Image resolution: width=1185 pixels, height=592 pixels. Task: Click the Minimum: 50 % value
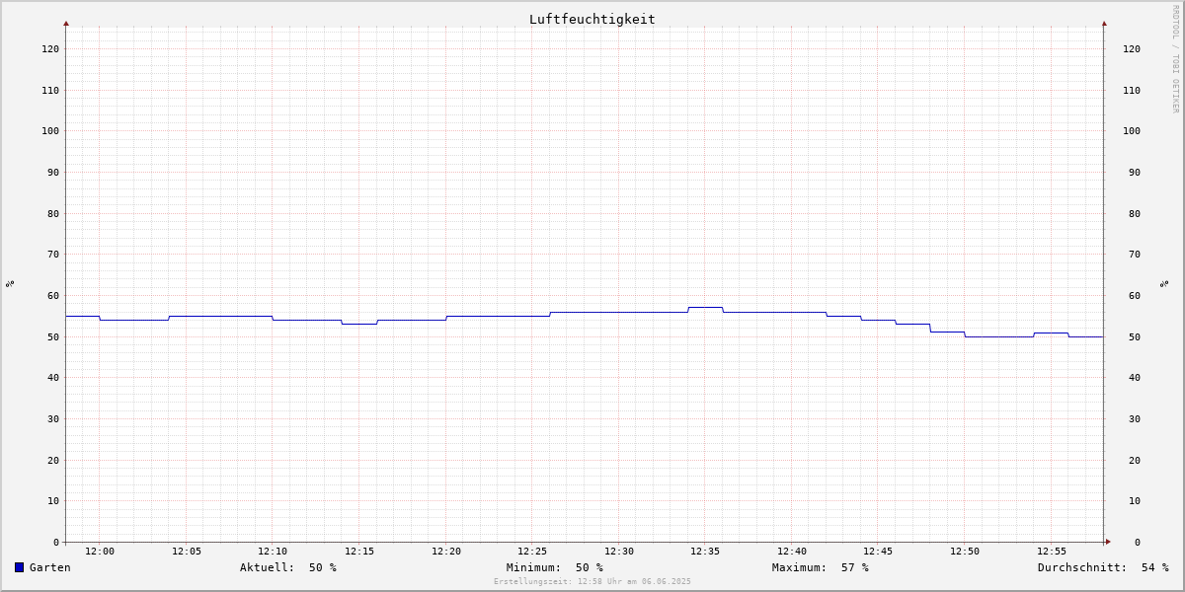click(x=555, y=567)
